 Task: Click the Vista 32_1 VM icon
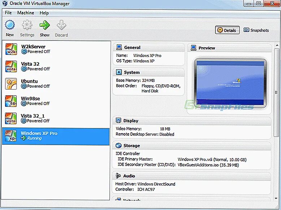pos(11,118)
